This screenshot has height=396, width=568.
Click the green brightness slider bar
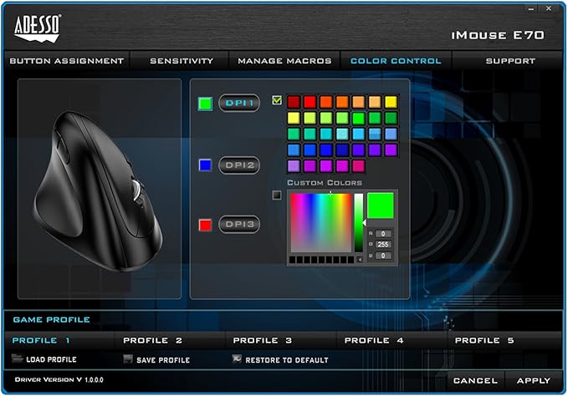coord(358,222)
